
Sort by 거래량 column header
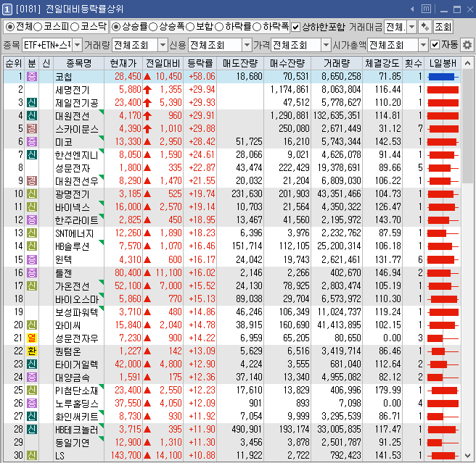(x=337, y=63)
